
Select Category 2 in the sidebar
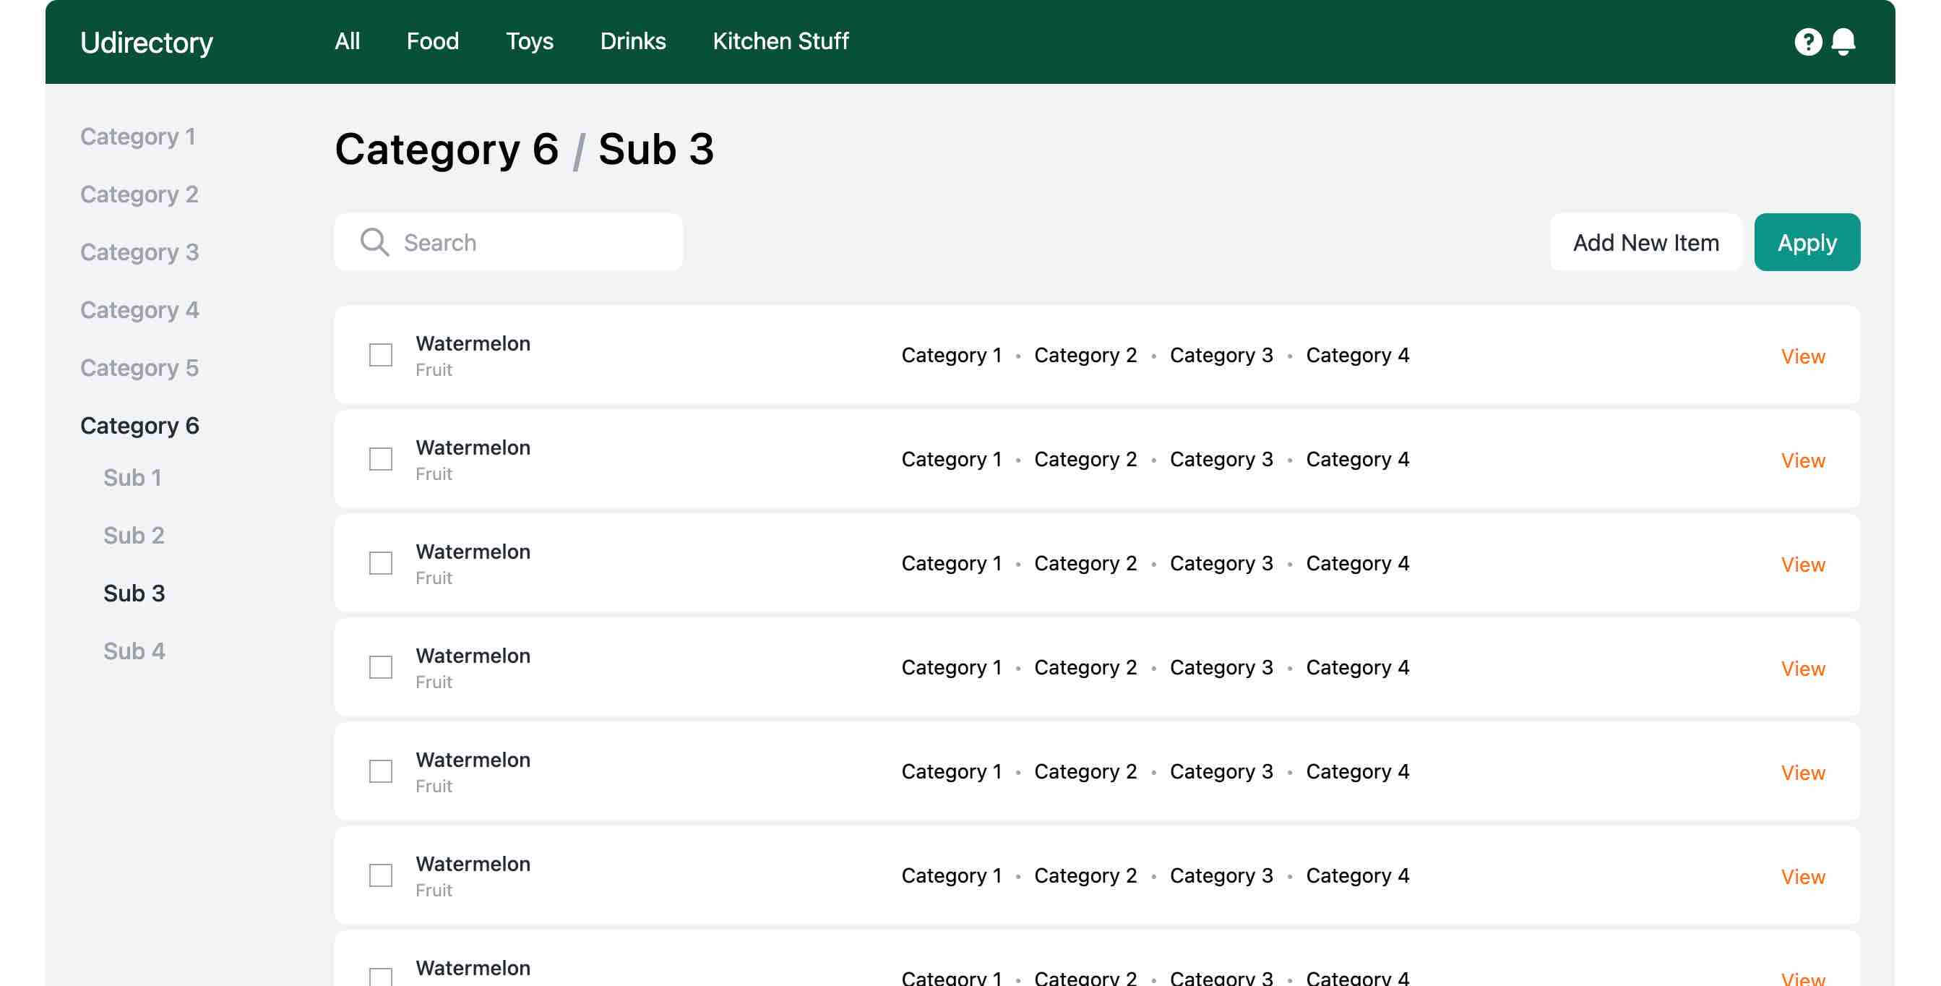[139, 194]
